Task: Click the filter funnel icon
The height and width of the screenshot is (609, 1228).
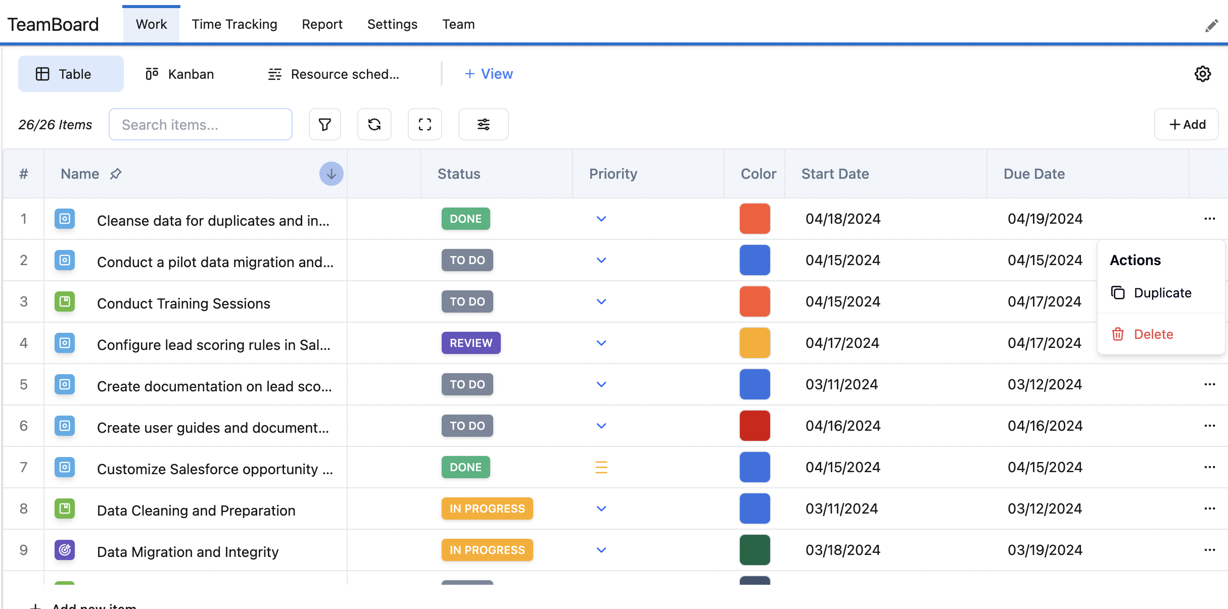Action: (x=324, y=124)
